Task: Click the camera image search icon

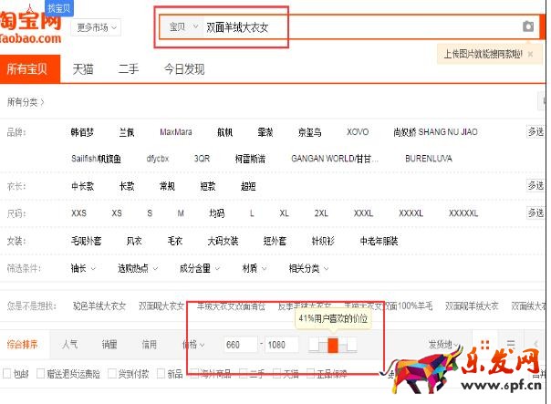Action: 528,26
